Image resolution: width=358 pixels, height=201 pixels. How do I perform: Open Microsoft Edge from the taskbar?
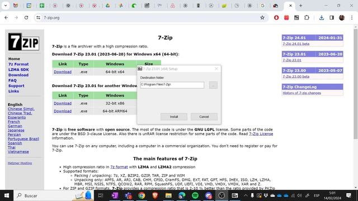(x=182, y=195)
